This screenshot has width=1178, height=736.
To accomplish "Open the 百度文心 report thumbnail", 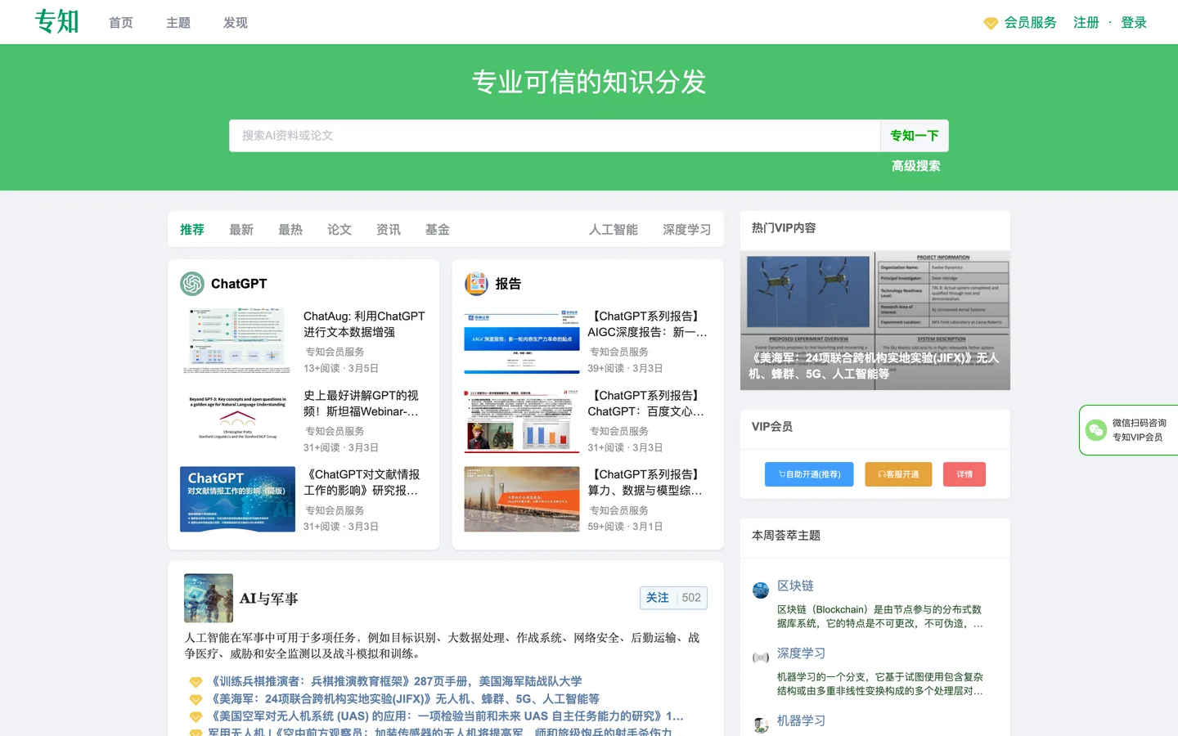I will click(x=522, y=420).
